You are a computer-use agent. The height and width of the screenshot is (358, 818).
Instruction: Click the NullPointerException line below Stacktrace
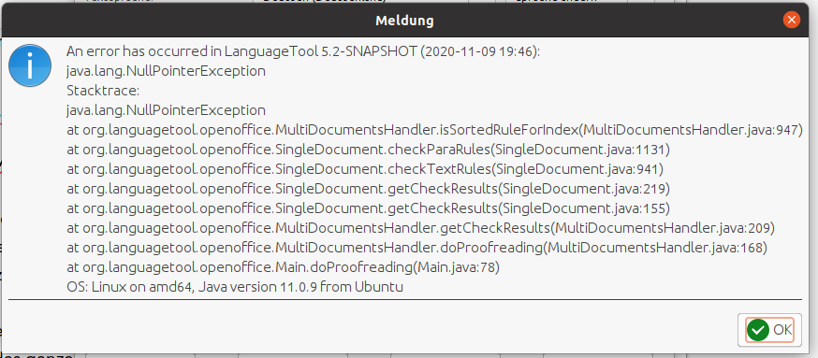click(x=166, y=110)
